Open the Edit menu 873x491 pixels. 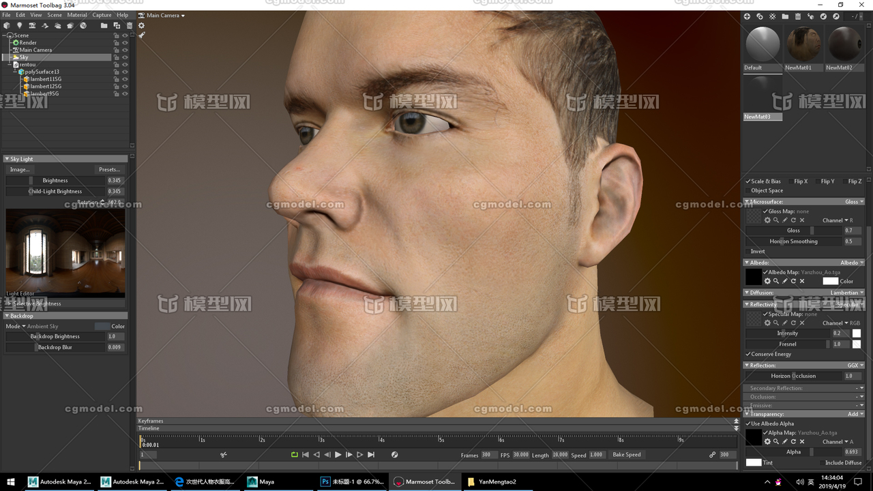point(20,15)
